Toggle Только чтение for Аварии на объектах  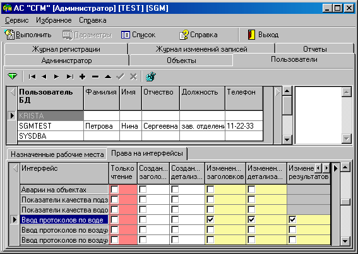click(x=115, y=189)
